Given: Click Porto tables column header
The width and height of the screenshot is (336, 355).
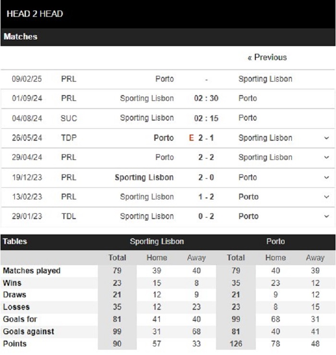Looking at the screenshot, I should click(x=276, y=241).
